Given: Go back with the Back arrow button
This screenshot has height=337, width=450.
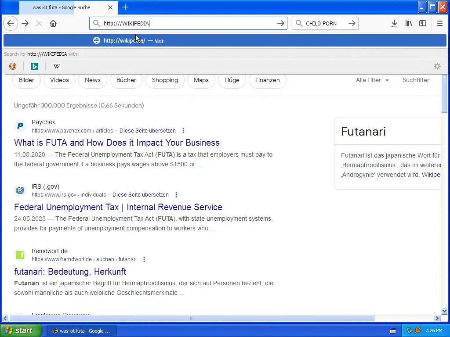Looking at the screenshot, I should pyautogui.click(x=11, y=24).
